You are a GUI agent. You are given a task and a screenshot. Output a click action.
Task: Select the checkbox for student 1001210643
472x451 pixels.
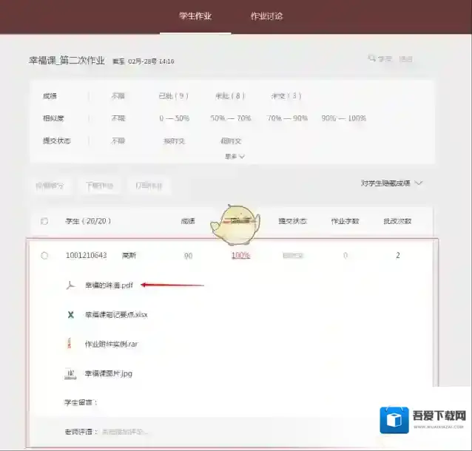pyautogui.click(x=44, y=255)
